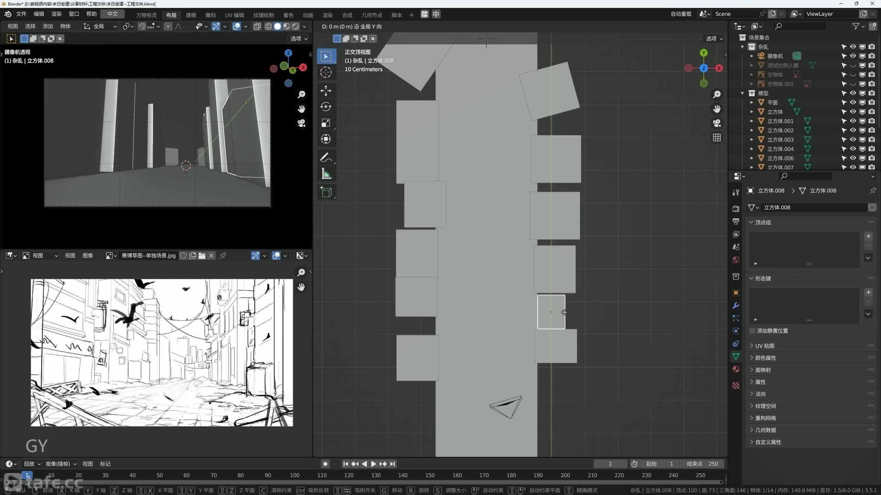Switch to the 建模 workspace tab
Screen dimensions: 881x495
tap(191, 15)
